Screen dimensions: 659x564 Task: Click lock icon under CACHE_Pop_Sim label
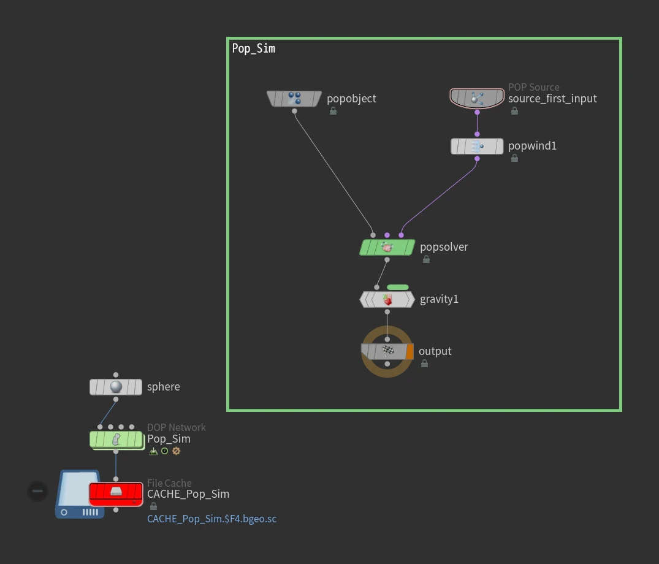153,506
